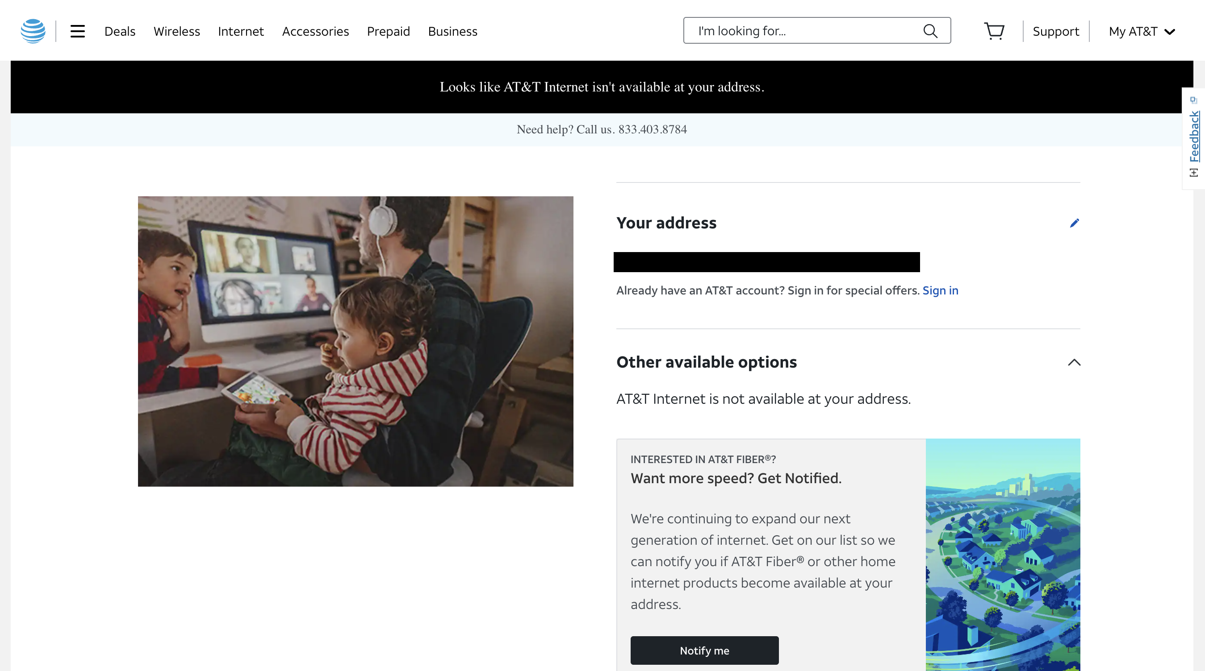Click the family video call photo
This screenshot has height=671, width=1205.
click(x=356, y=341)
